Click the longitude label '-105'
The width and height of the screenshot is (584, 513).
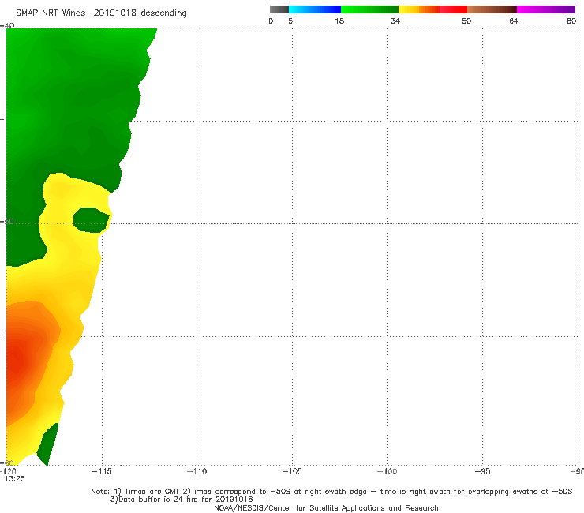(292, 471)
